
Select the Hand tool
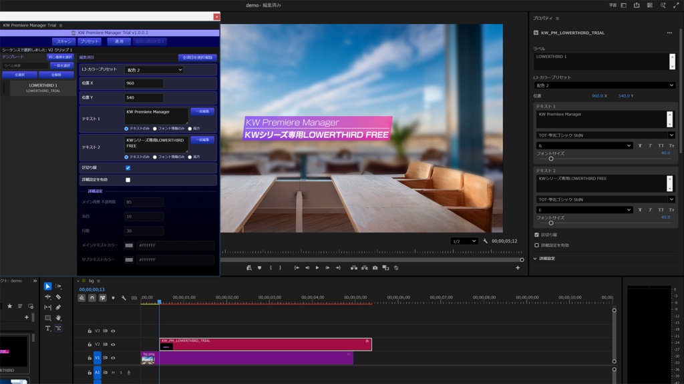tap(58, 318)
